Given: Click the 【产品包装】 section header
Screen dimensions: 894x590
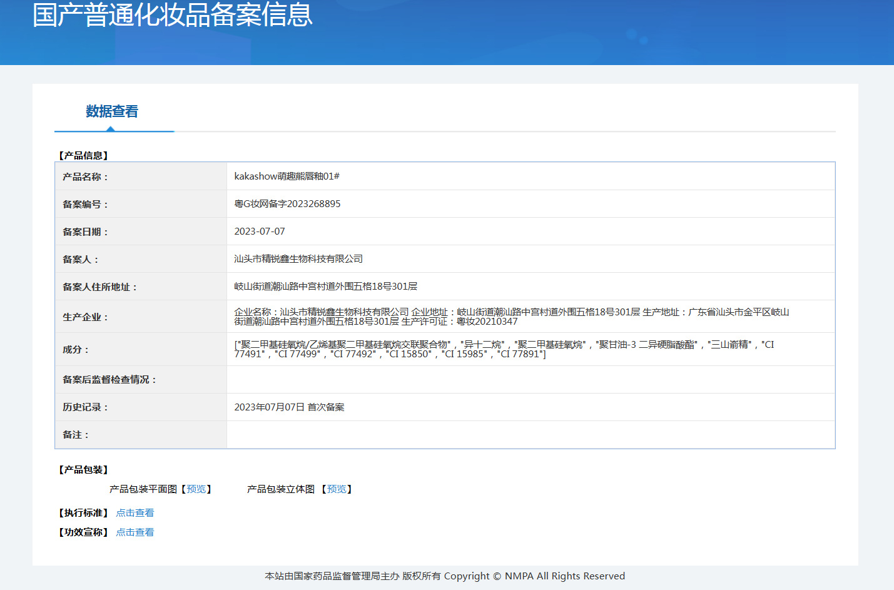Looking at the screenshot, I should tap(83, 470).
